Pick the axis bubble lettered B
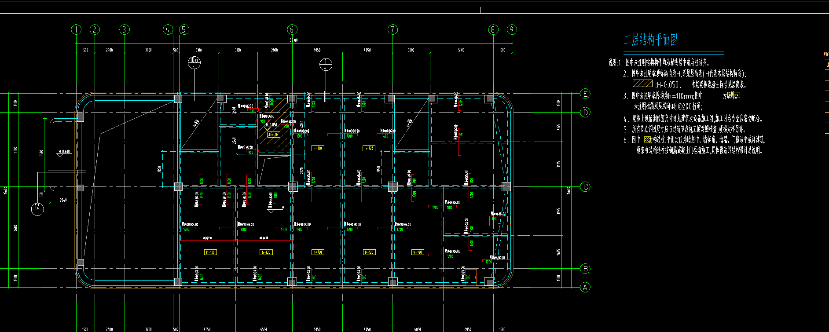829x332 pixels. click(x=585, y=268)
